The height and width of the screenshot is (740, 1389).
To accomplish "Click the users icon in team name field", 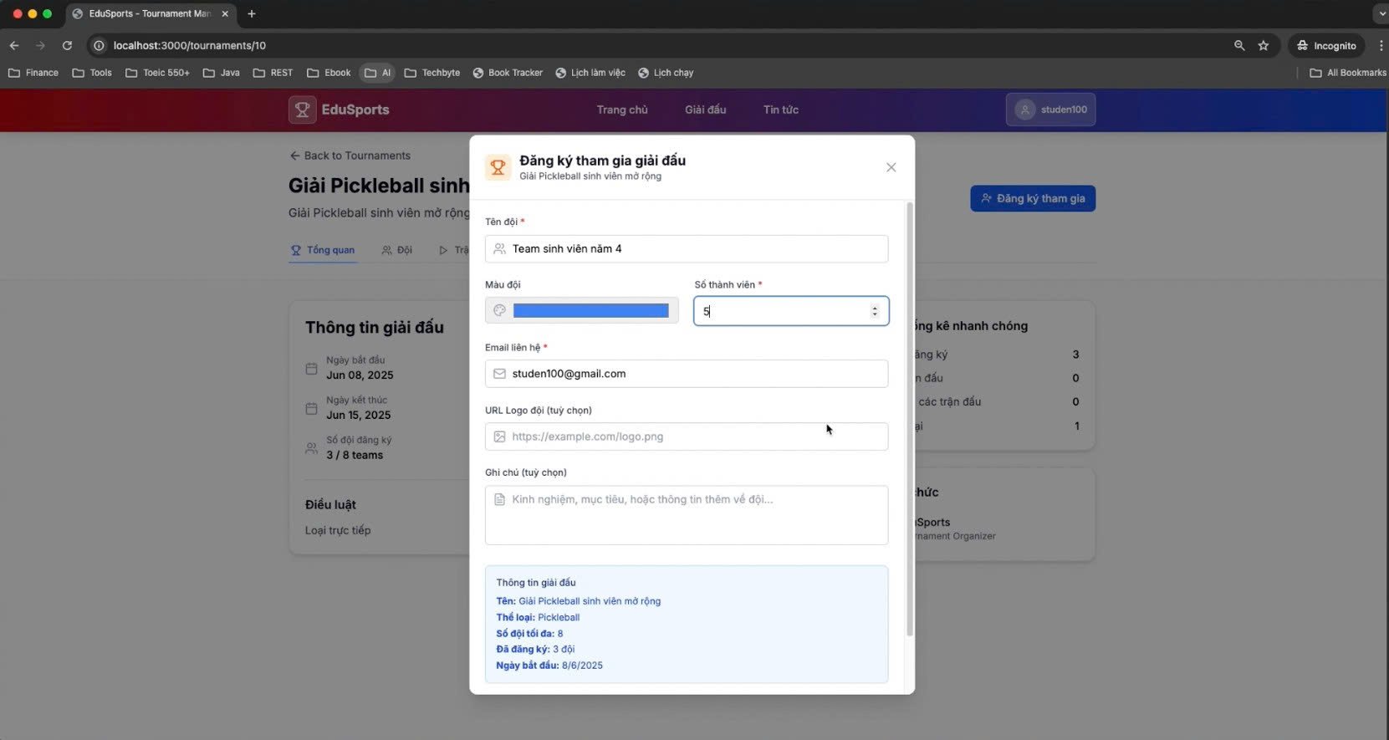I will click(x=499, y=248).
